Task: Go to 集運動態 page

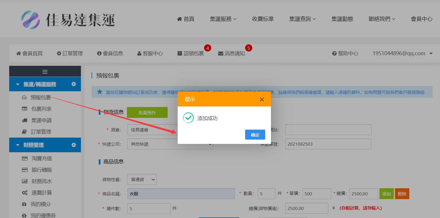Action: point(342,19)
